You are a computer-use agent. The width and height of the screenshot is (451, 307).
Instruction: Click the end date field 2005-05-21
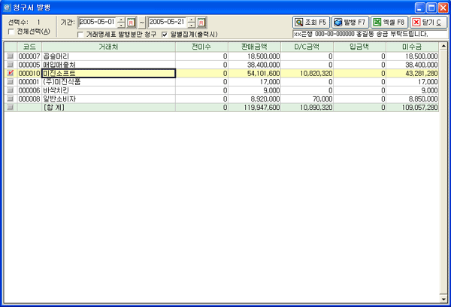click(x=168, y=22)
